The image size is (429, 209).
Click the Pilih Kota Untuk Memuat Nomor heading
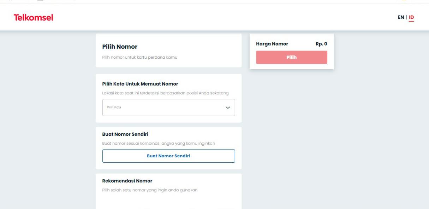point(140,84)
